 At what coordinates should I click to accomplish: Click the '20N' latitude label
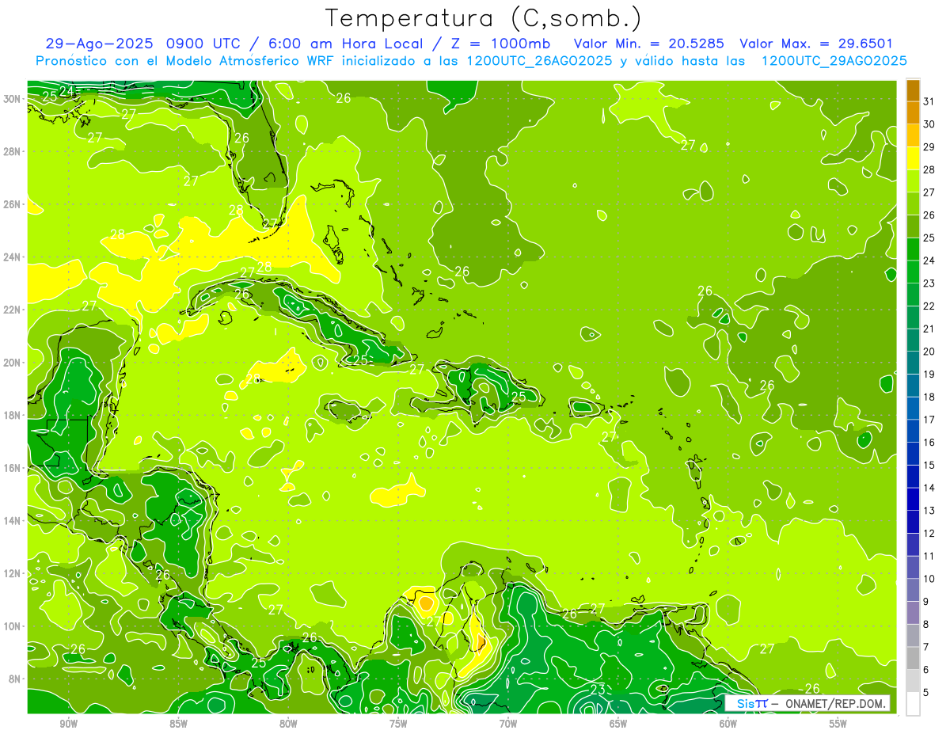(13, 363)
